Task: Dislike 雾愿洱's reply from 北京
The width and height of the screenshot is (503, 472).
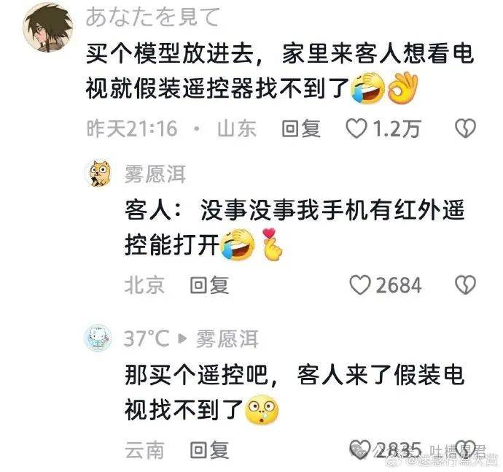Action: pyautogui.click(x=465, y=285)
